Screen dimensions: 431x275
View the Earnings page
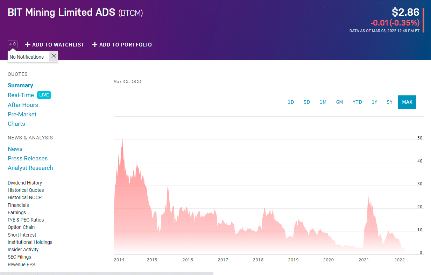[x=17, y=212]
